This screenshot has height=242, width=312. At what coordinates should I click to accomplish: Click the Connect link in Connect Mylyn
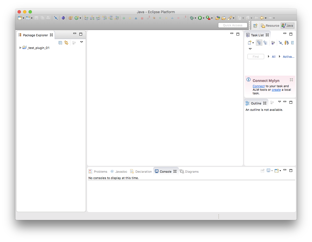[258, 86]
